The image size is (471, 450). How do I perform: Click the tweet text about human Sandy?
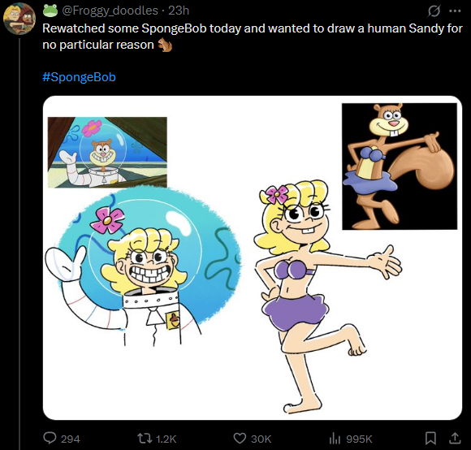click(253, 37)
